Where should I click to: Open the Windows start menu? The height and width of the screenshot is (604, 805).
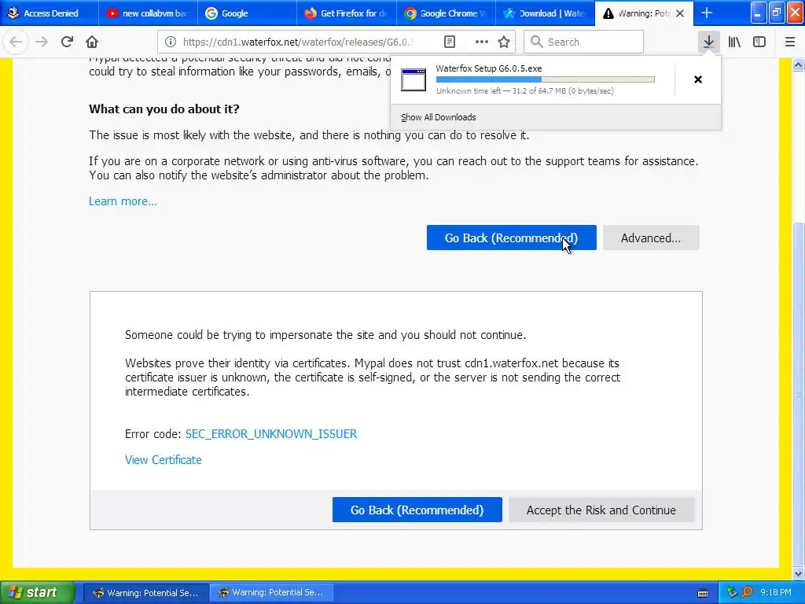[38, 592]
